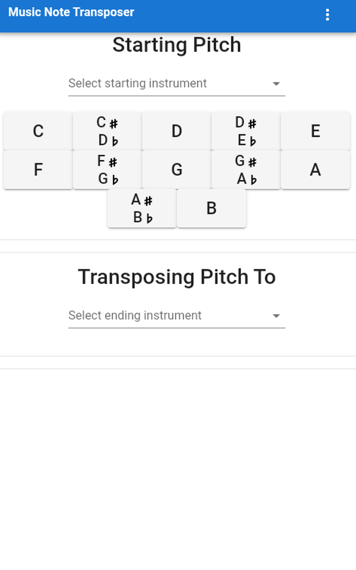This screenshot has width=356, height=570.
Task: Select the F pitch button
Action: [x=38, y=170]
